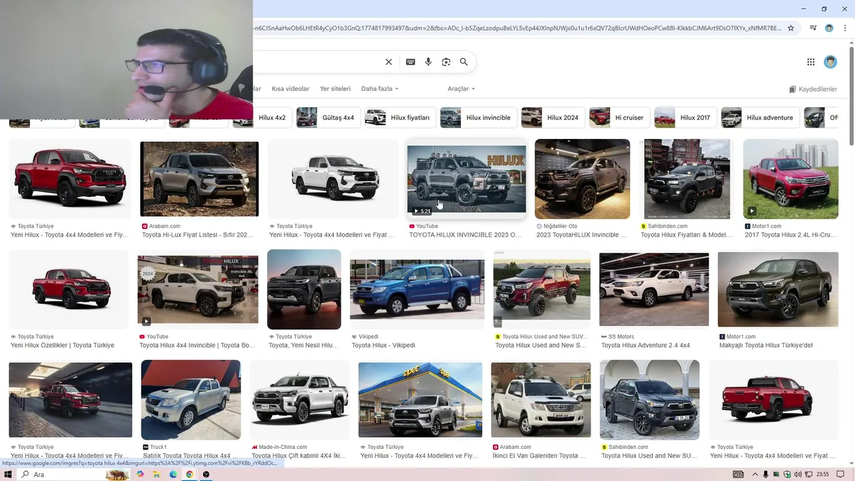Filter by the Hilux 2024 chip
This screenshot has width=855, height=481.
point(552,118)
